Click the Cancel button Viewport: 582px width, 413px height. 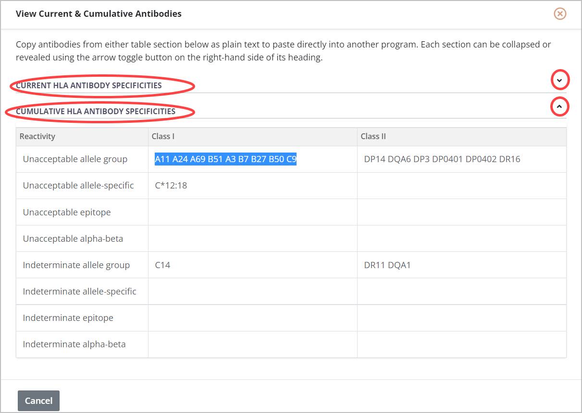[x=38, y=401]
